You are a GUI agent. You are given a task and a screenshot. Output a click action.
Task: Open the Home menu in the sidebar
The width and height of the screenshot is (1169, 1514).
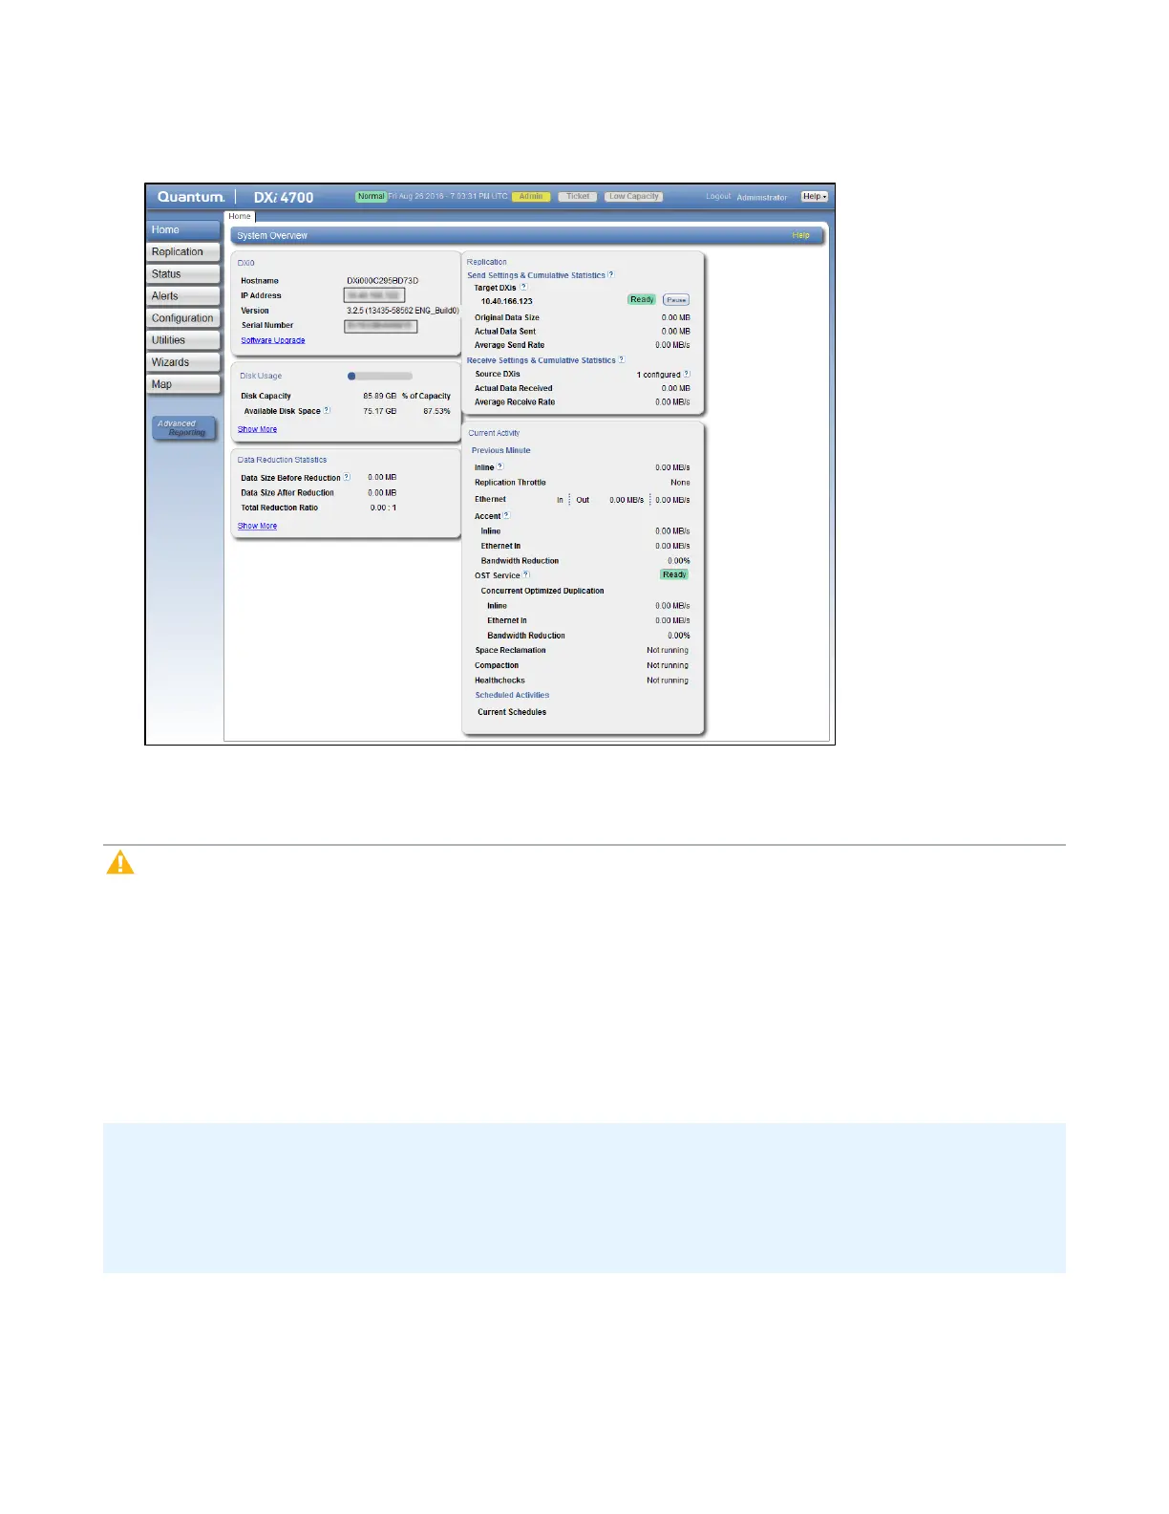[183, 230]
